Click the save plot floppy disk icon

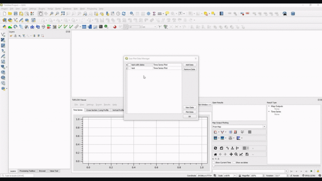point(247,154)
